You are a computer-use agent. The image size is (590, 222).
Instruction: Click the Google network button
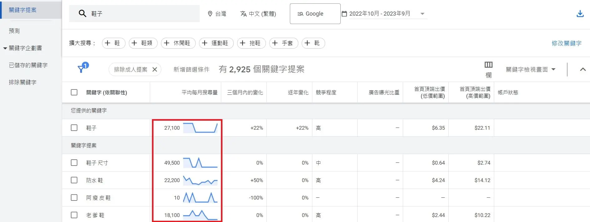[x=315, y=14]
